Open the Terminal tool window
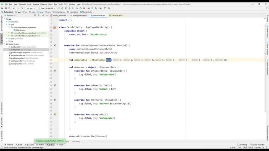Viewport: 269px width, 151px height. click(x=9, y=145)
